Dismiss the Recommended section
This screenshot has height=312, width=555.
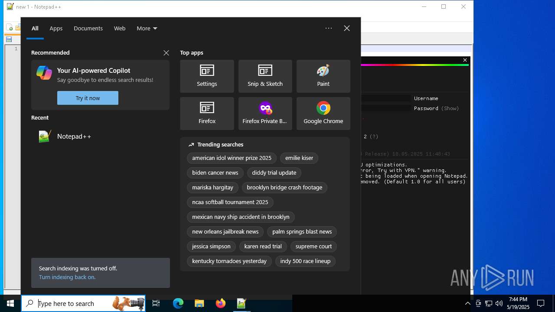[x=166, y=53]
